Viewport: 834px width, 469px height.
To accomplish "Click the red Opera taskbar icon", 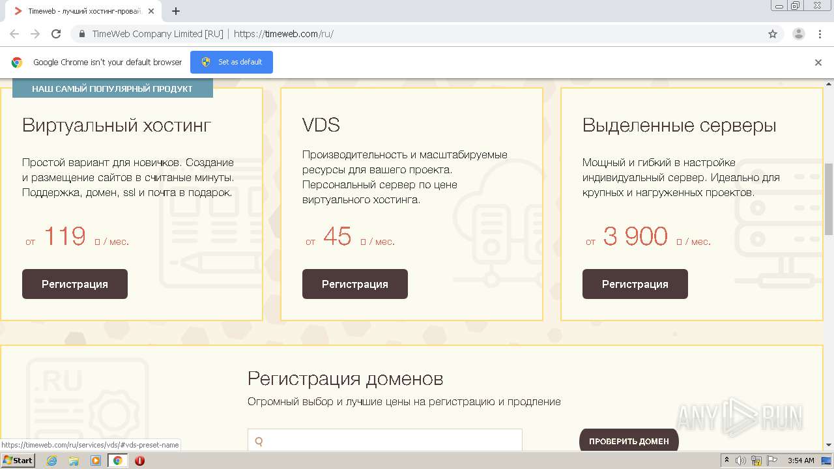I will [139, 461].
